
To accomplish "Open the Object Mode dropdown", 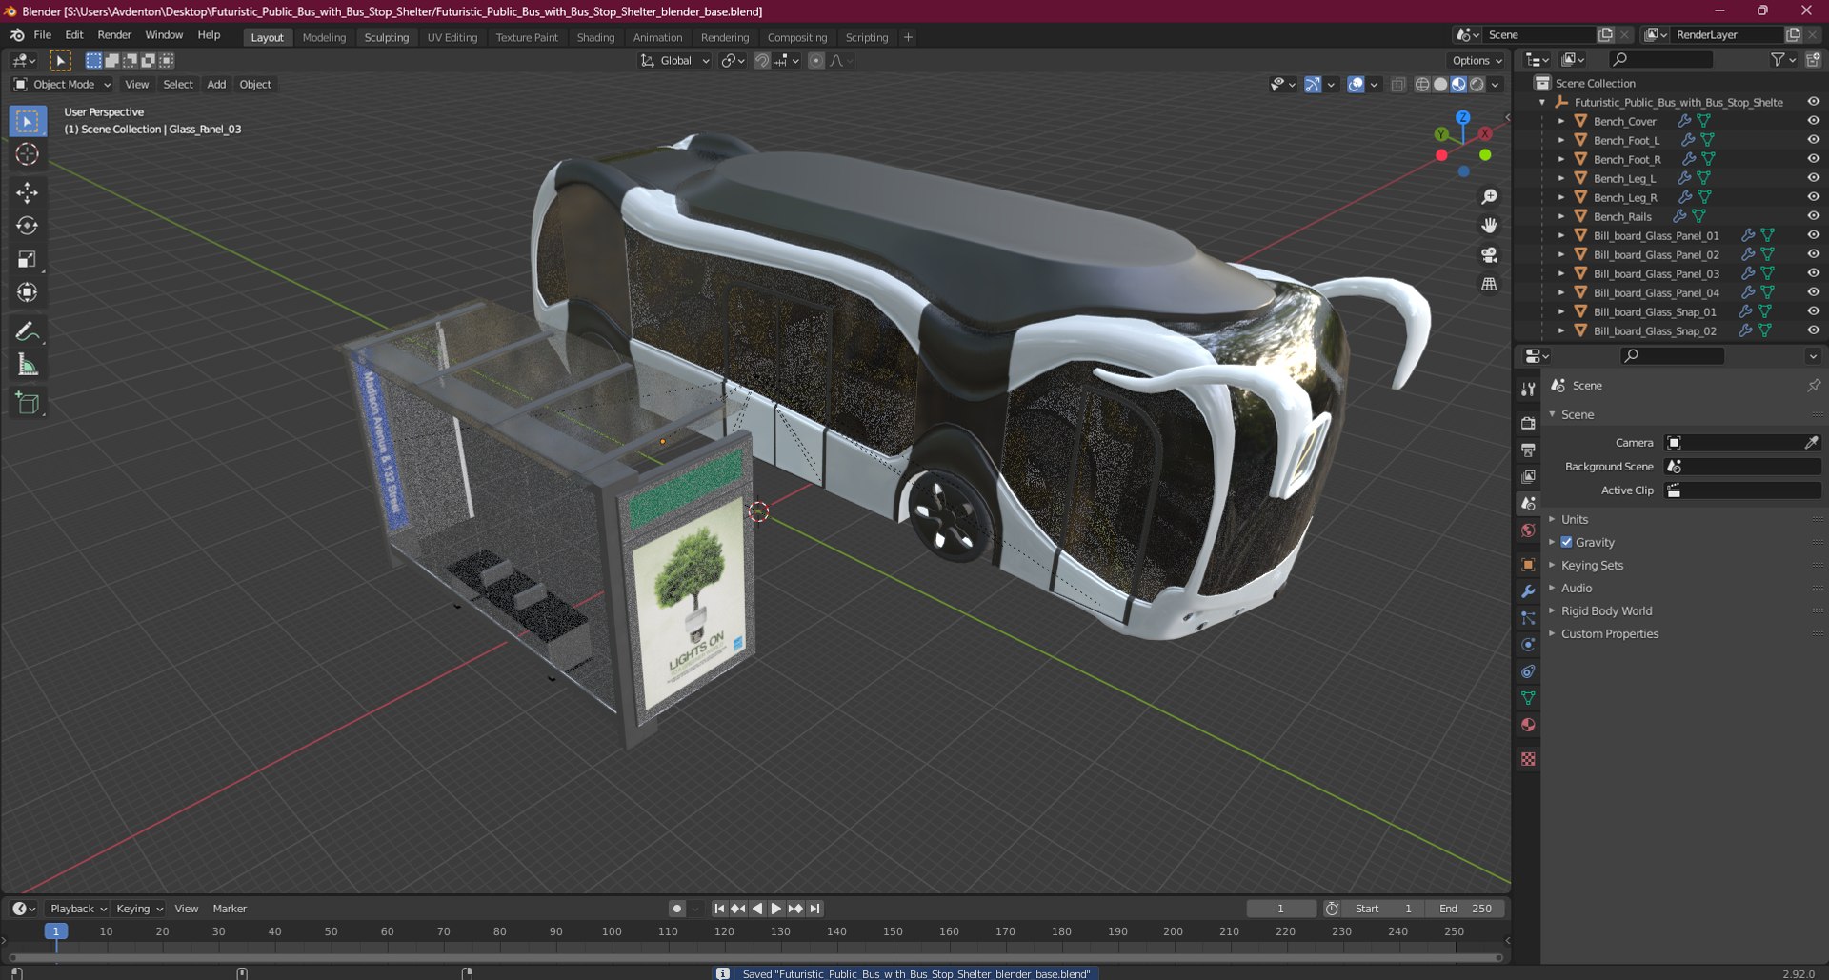I will (x=62, y=85).
